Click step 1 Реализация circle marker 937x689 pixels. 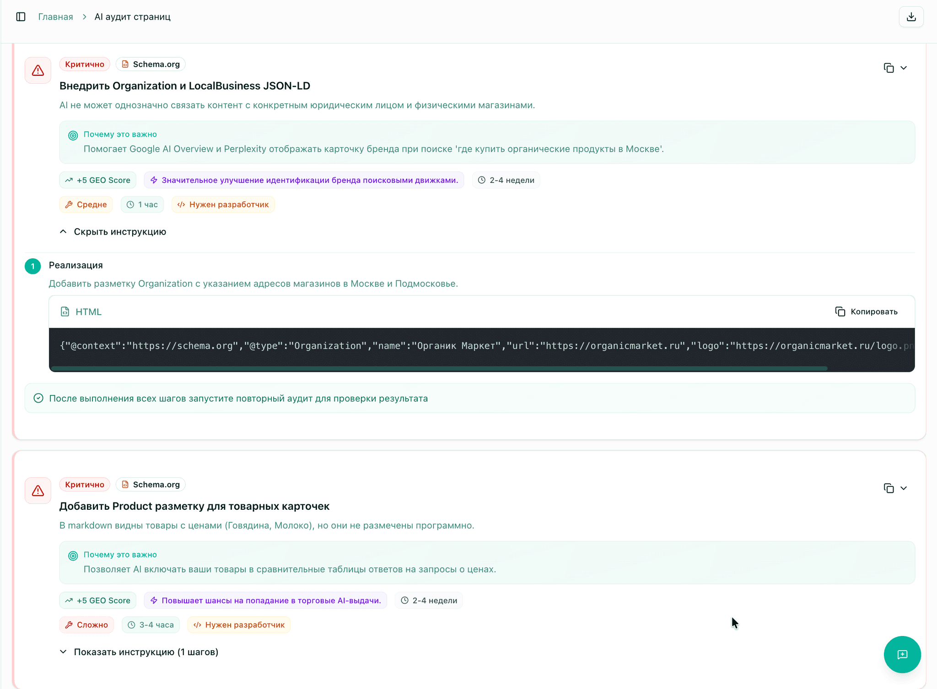(33, 266)
